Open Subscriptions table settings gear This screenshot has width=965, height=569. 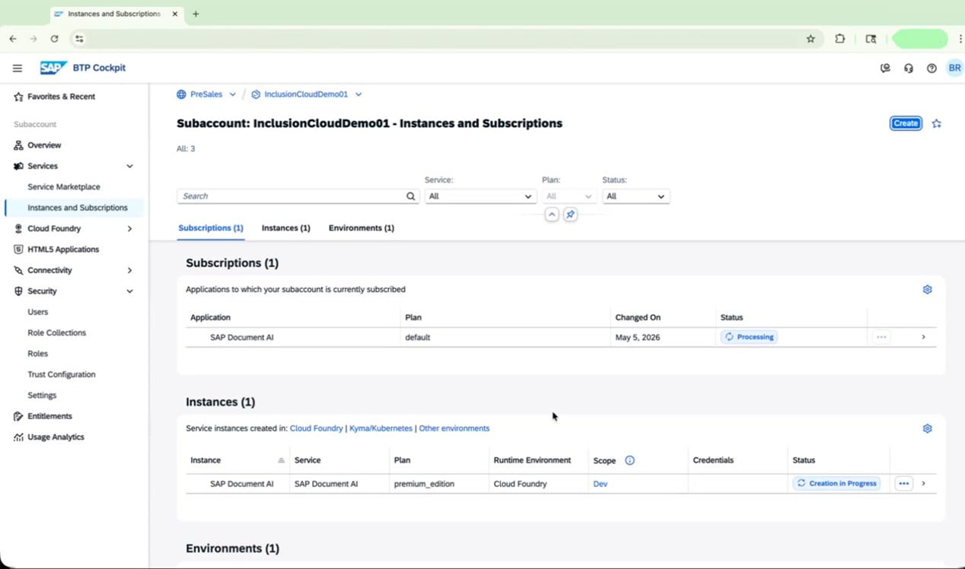point(927,289)
